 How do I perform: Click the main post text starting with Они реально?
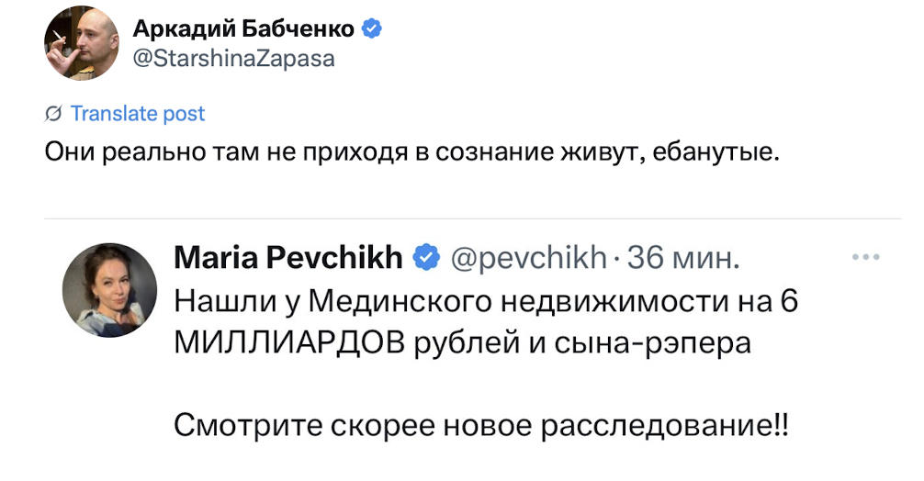pyautogui.click(x=412, y=151)
